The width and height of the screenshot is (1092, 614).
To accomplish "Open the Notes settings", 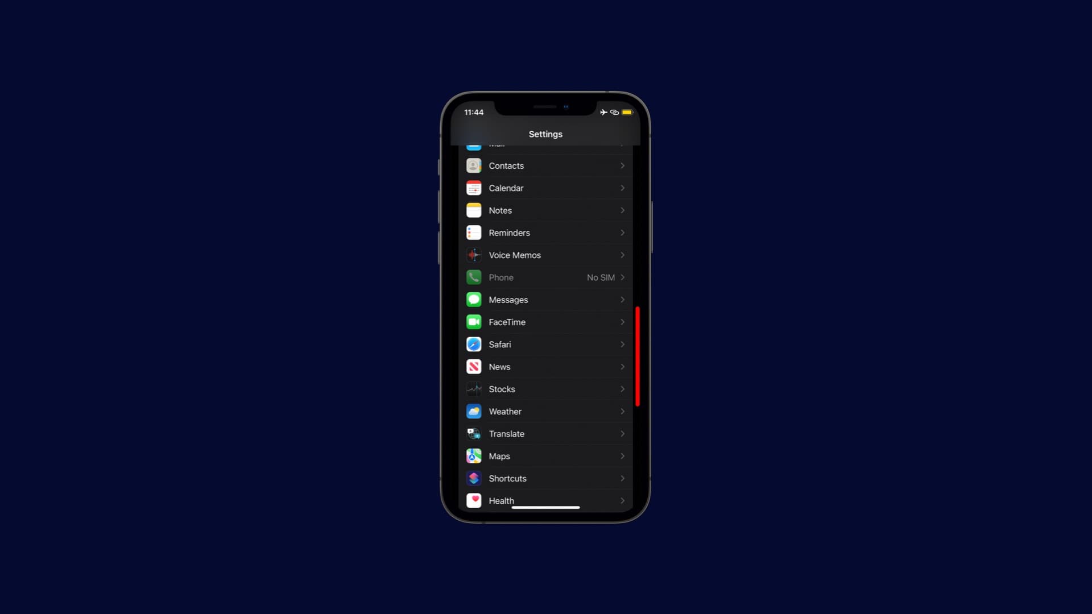I will tap(545, 210).
